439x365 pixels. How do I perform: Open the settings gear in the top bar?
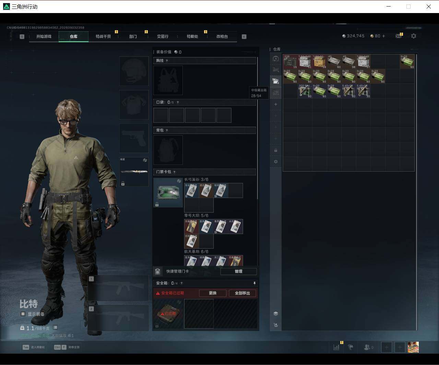(x=414, y=36)
